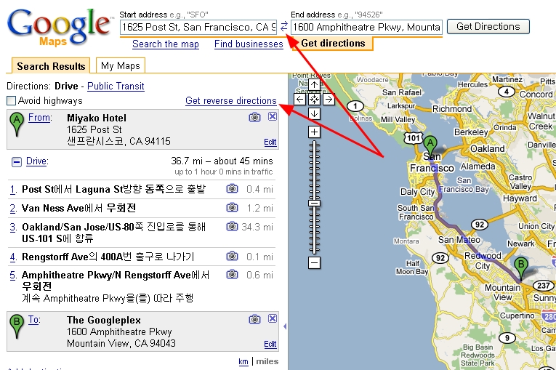
Task: Edit The Googleplex destination address
Action: coord(270,344)
